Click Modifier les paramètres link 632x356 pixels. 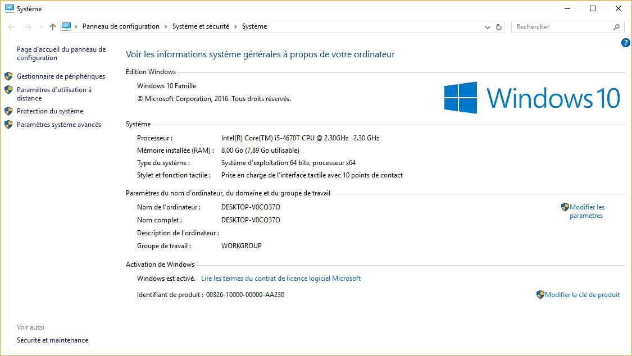coord(587,212)
